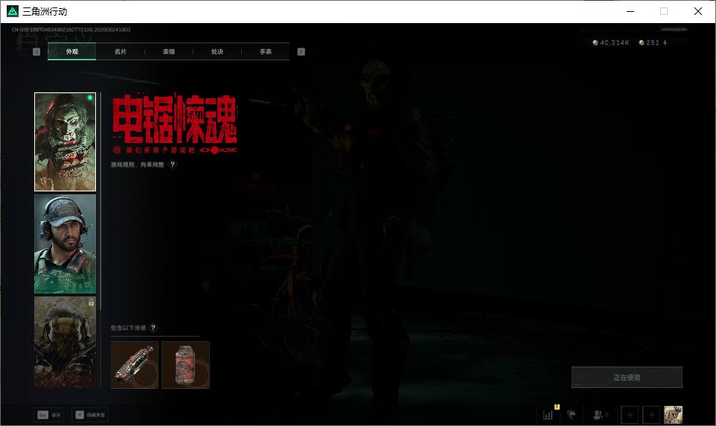
Task: Click the hide interface button
Action: tap(90, 415)
